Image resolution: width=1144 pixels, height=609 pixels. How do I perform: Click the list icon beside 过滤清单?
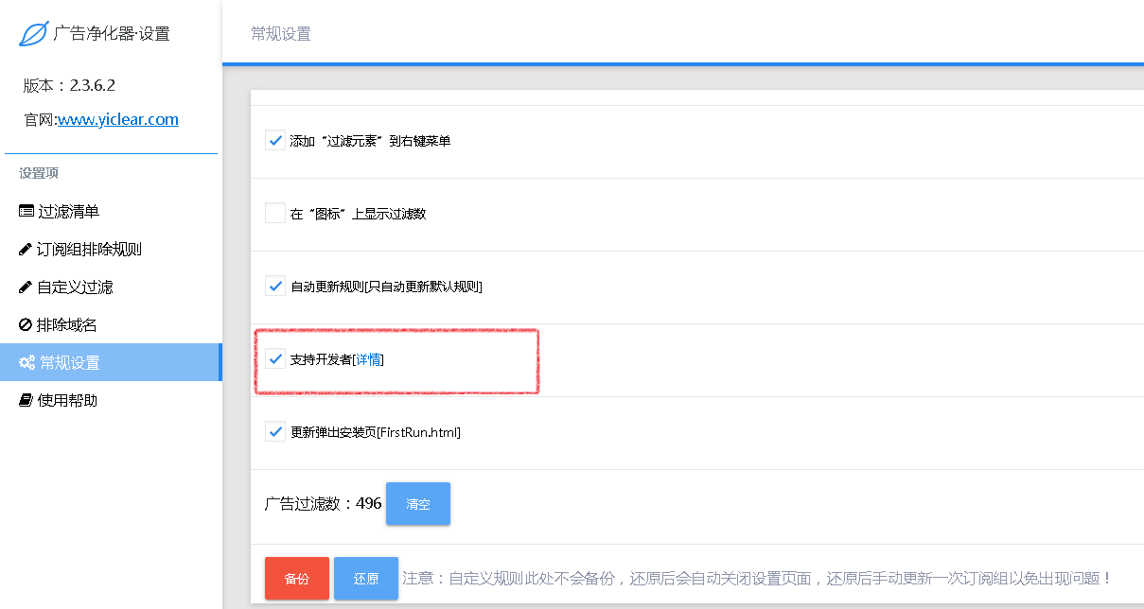[x=26, y=212]
